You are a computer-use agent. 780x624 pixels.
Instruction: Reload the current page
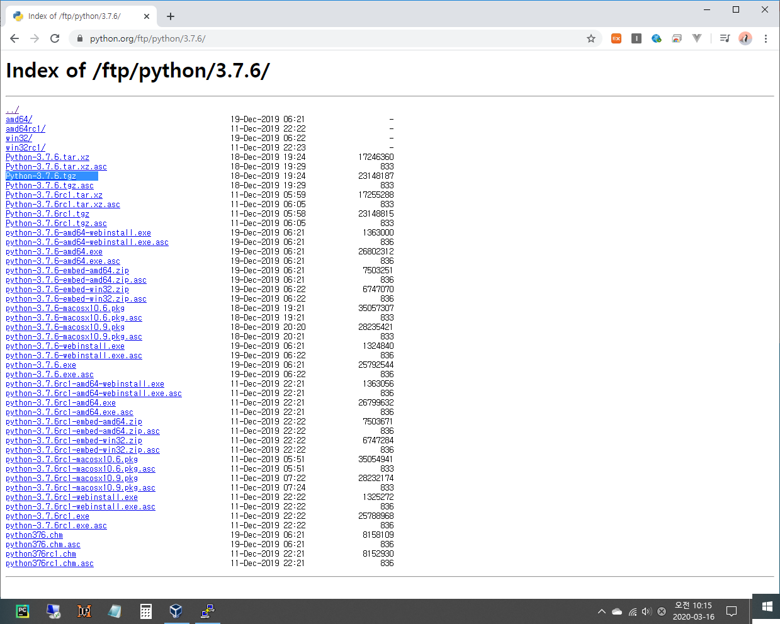click(x=55, y=38)
